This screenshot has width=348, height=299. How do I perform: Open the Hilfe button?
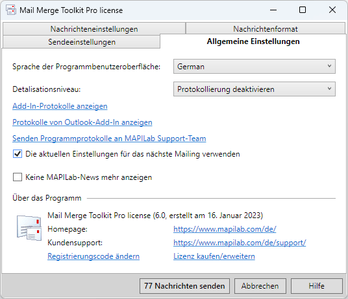point(317,286)
